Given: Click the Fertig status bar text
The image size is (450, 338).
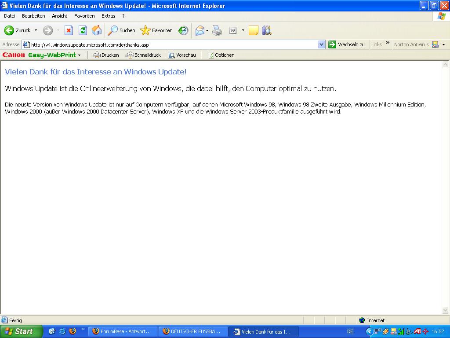Looking at the screenshot, I should point(15,320).
